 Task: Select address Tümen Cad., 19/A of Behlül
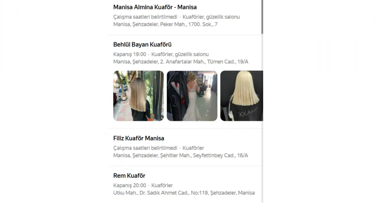[x=181, y=62]
